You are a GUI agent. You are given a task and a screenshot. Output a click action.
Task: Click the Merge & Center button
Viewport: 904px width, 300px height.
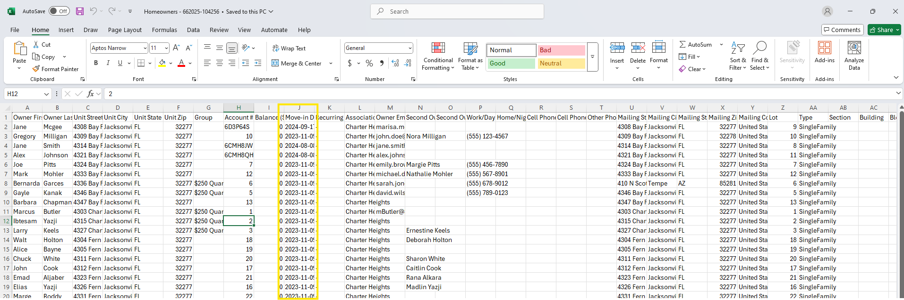coord(297,63)
